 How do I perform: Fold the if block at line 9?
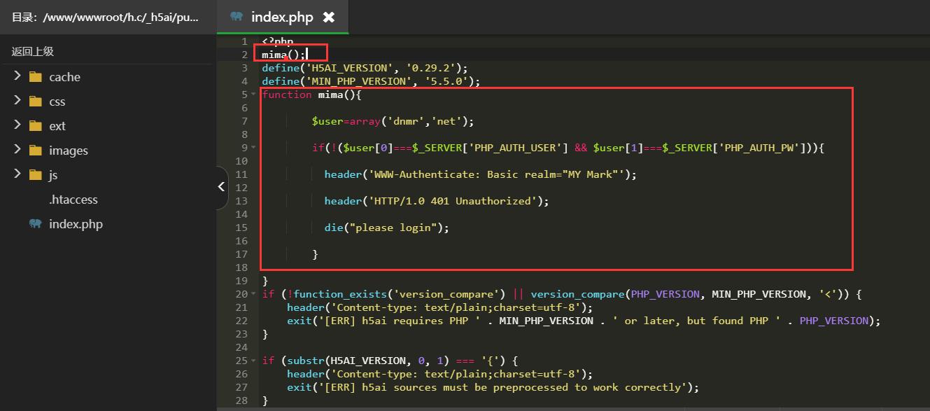point(253,148)
